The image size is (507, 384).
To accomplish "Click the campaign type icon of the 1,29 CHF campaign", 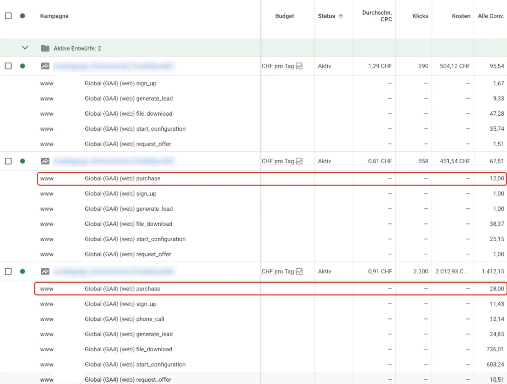I will [x=45, y=66].
